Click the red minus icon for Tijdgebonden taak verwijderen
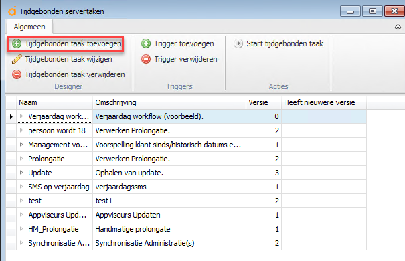The height and width of the screenshot is (261, 405). click(x=17, y=74)
